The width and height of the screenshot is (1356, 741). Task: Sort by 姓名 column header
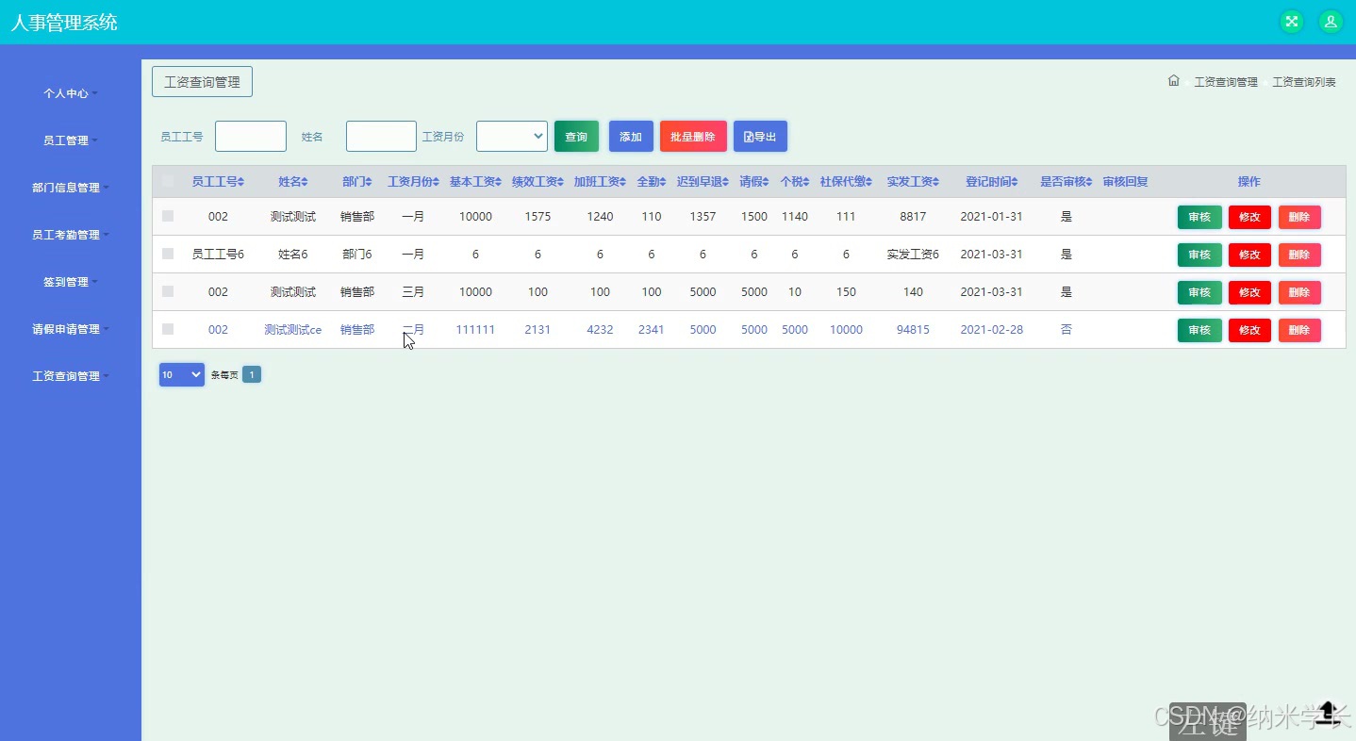(293, 182)
